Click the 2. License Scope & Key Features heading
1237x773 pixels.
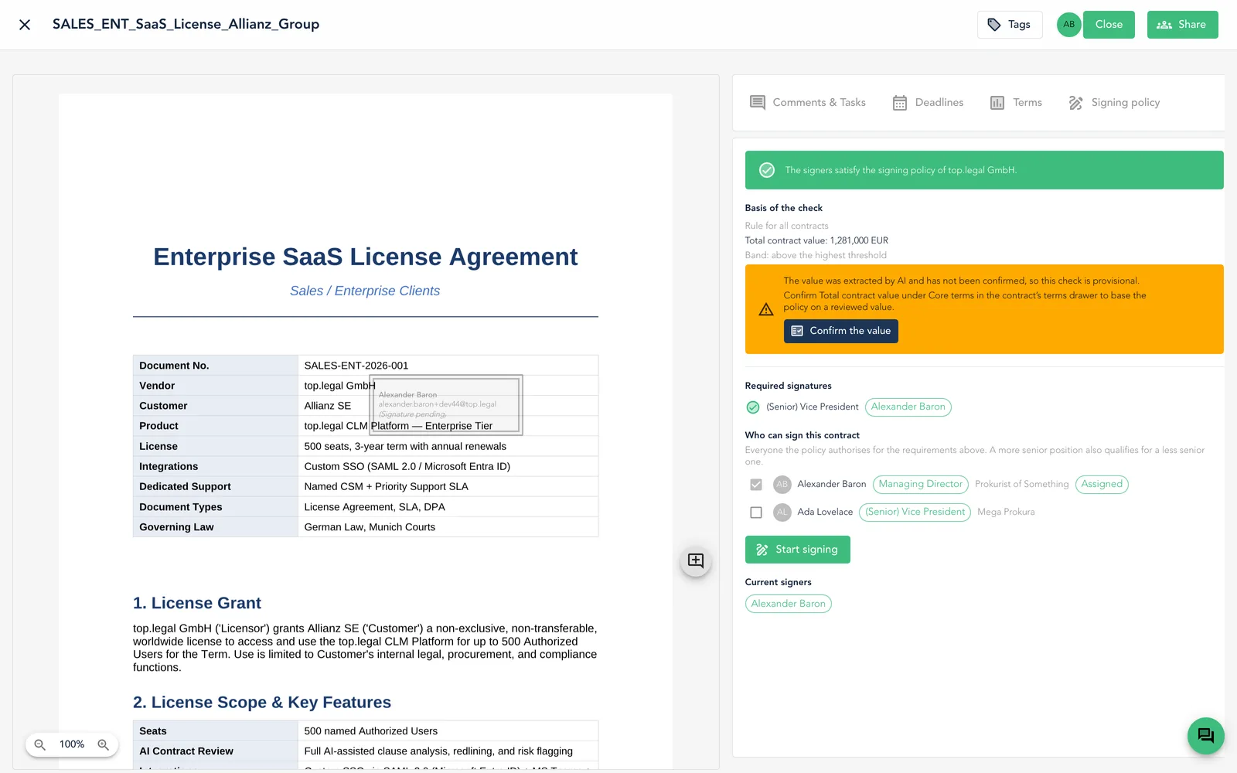(262, 703)
